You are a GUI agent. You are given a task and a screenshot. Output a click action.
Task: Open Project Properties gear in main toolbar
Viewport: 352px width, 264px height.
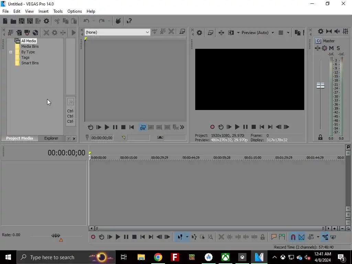pyautogui.click(x=46, y=21)
